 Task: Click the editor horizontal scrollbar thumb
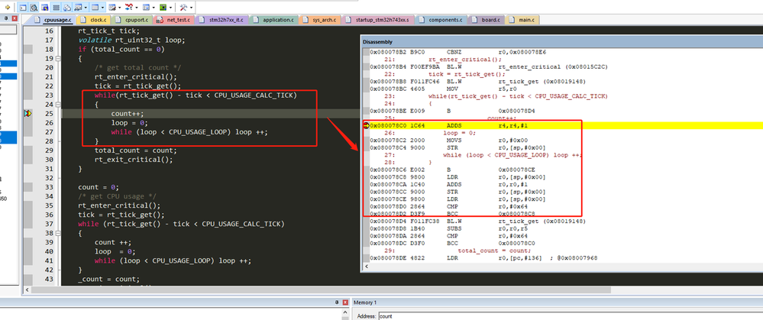pos(321,290)
